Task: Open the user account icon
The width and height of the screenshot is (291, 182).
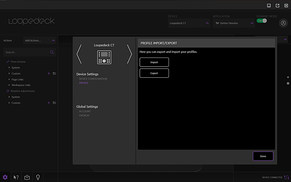Action: (x=283, y=23)
